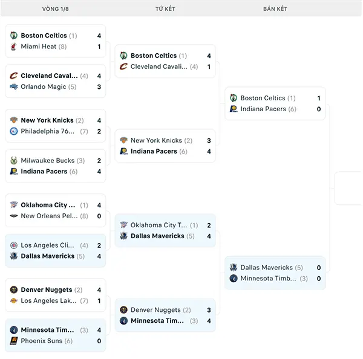Open the Phoenix Suns (6) team name
The image size is (363, 359).
coord(47,341)
